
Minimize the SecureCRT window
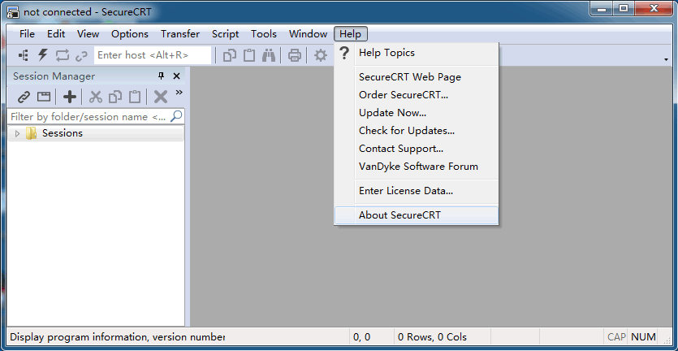600,9
